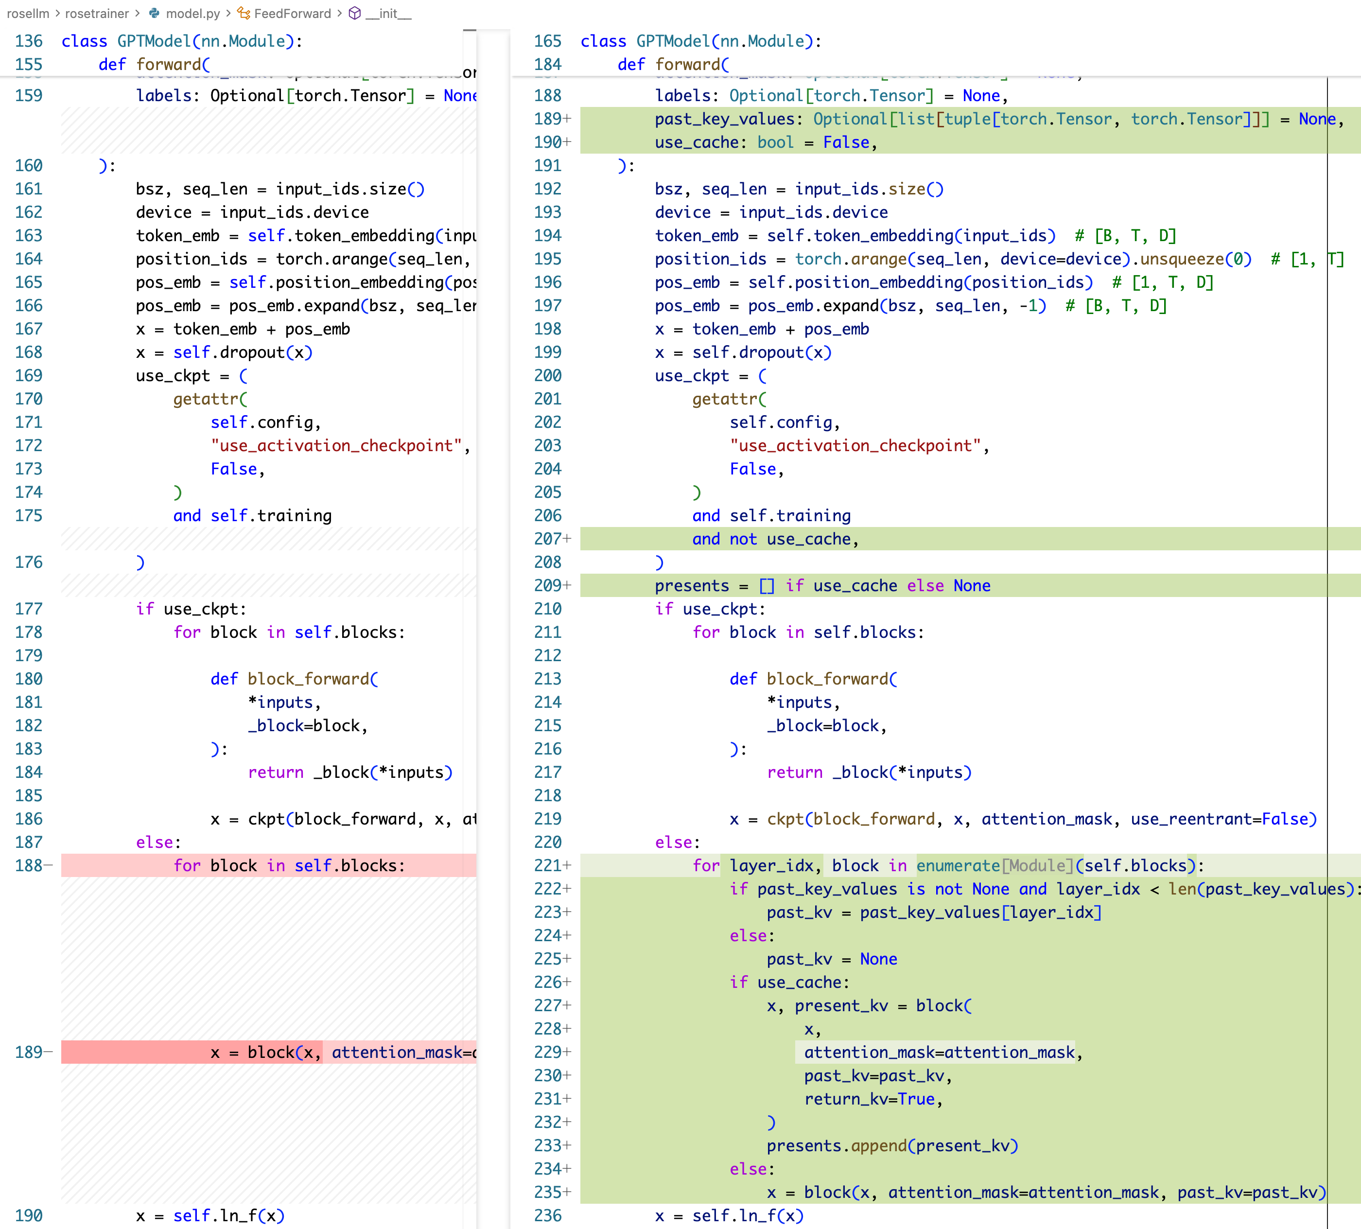Click the left pane scrollbar thumb at top
This screenshot has width=1361, height=1229.
tap(470, 31)
